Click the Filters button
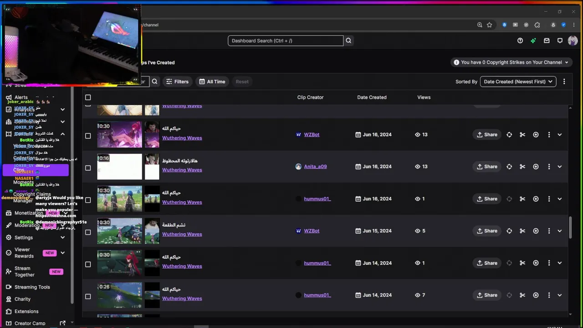Image resolution: width=583 pixels, height=328 pixels. coord(177,82)
